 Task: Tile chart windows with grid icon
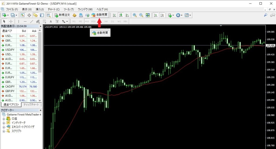(x=148, y=15)
